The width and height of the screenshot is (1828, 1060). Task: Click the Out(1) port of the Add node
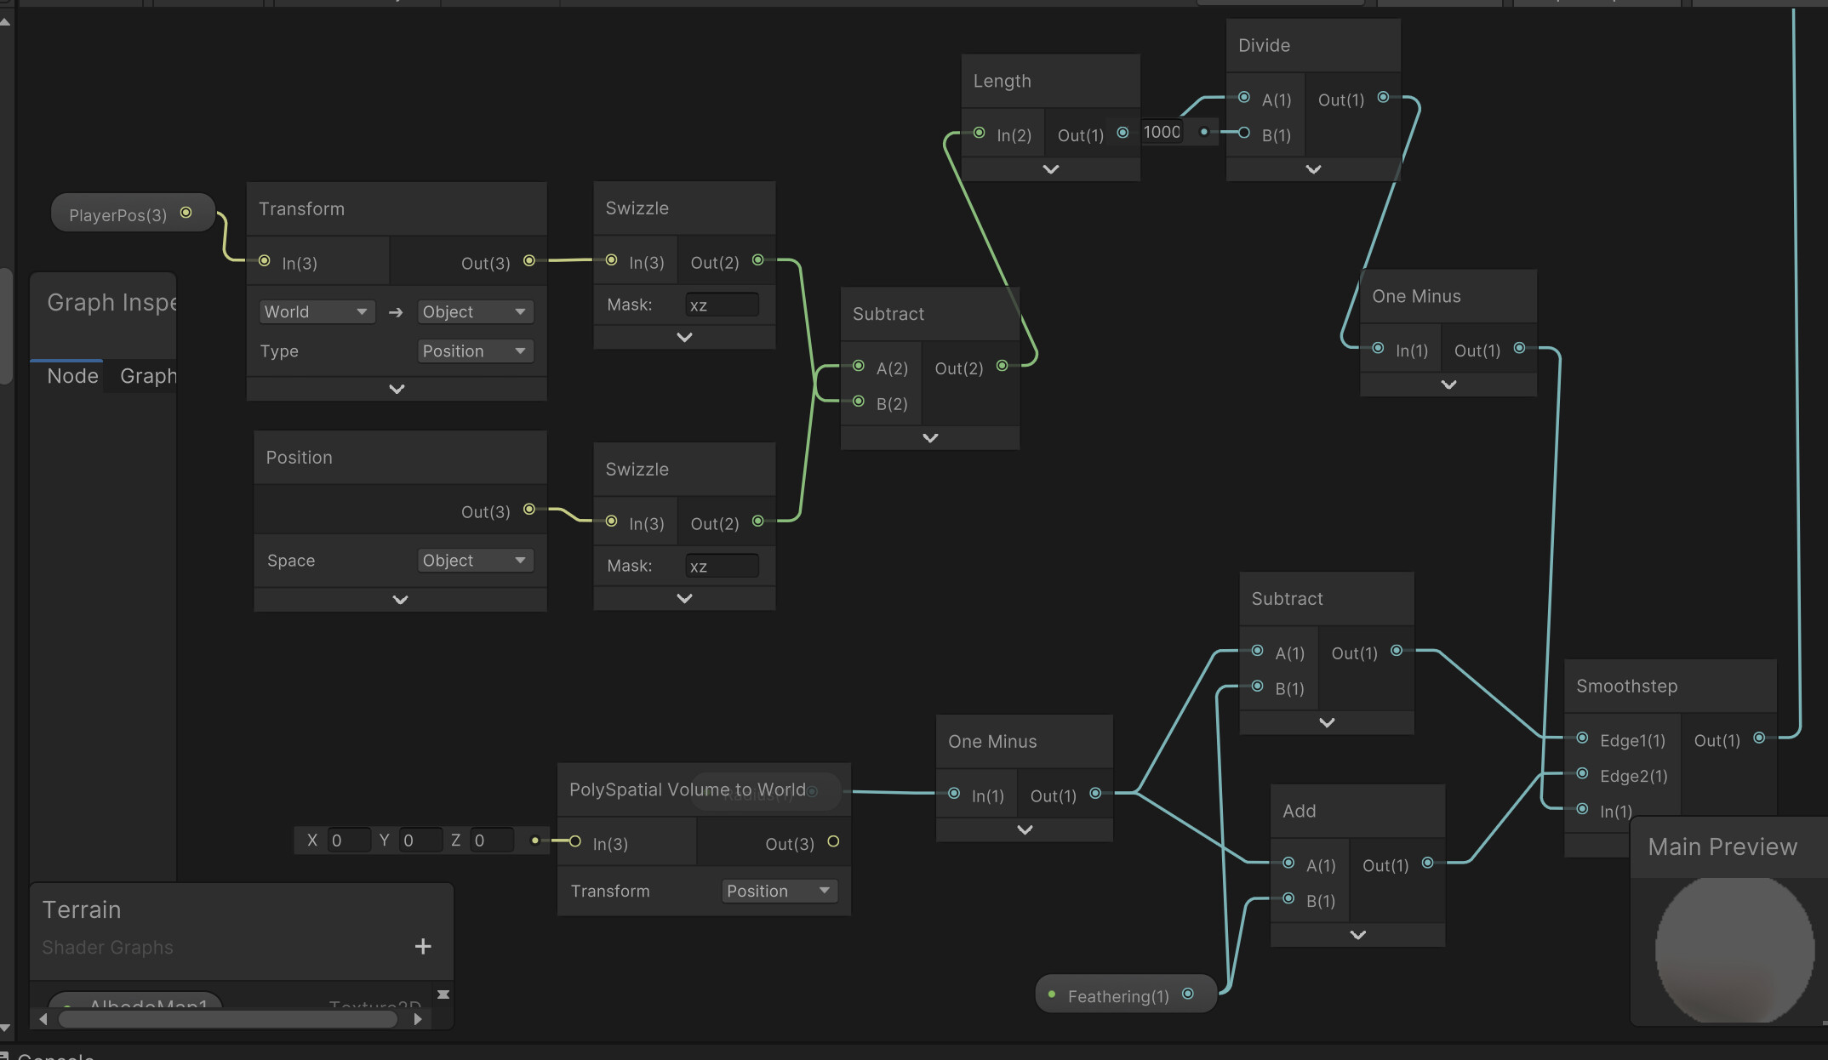point(1426,863)
